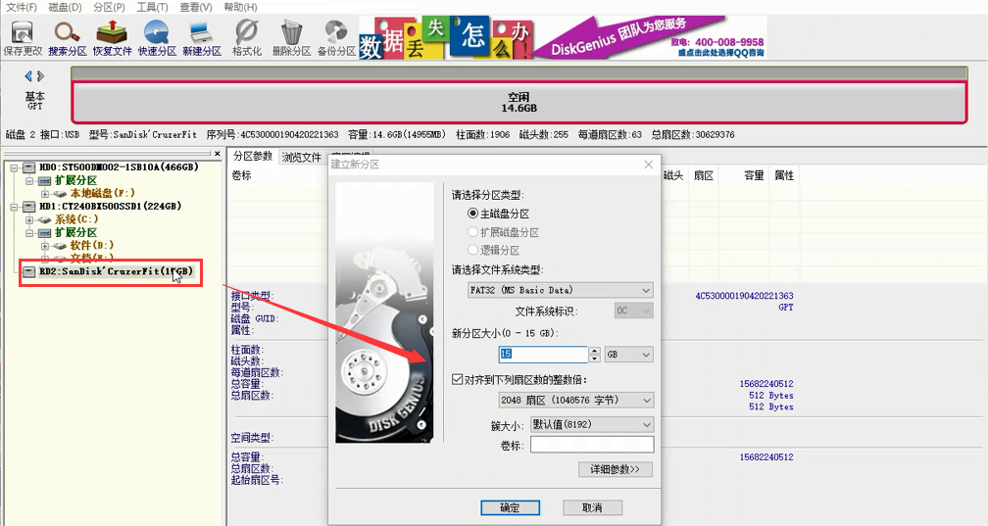This screenshot has height=526, width=988.
Task: Switch to the 浏览文件 tab
Action: pyautogui.click(x=301, y=158)
